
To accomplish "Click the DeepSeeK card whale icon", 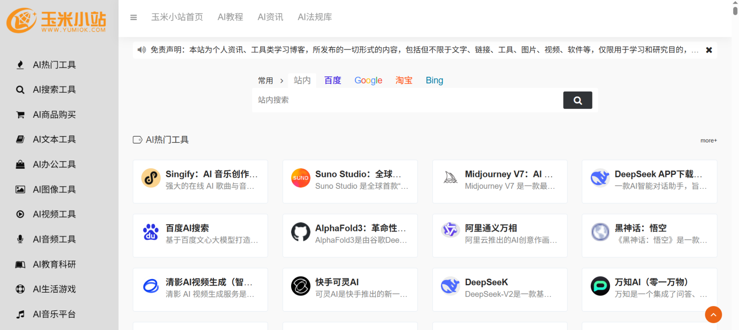I will coord(450,286).
